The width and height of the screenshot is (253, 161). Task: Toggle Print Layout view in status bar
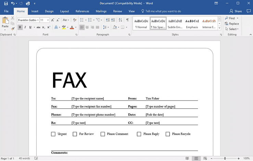[x=196, y=158]
